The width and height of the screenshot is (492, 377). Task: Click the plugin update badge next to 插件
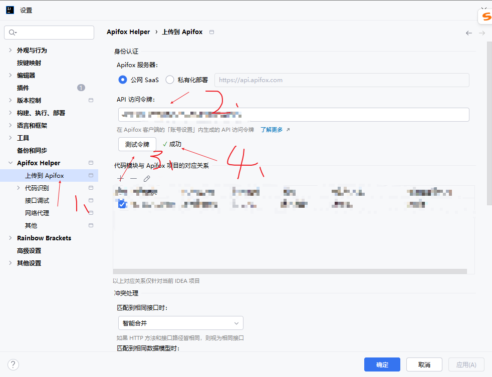coord(81,88)
